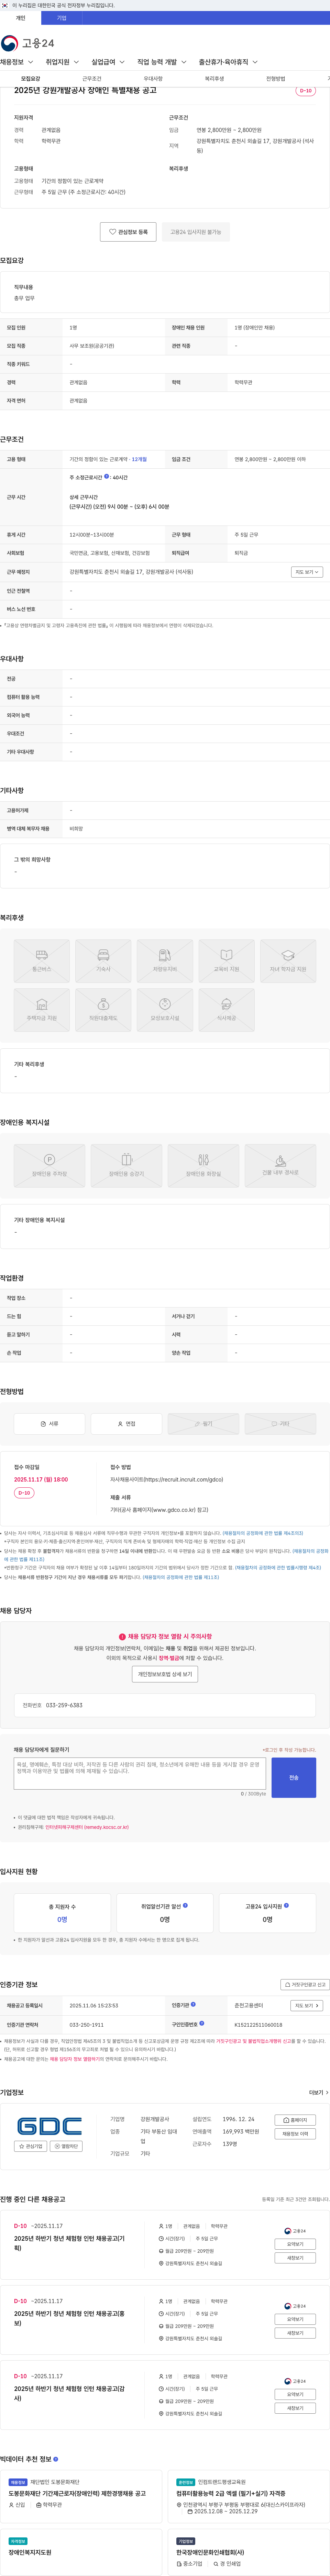Screen dimensions: 330x2576
Task: Click the info icon next to 빅데이터 추천 정보
Action: pos(56,2458)
